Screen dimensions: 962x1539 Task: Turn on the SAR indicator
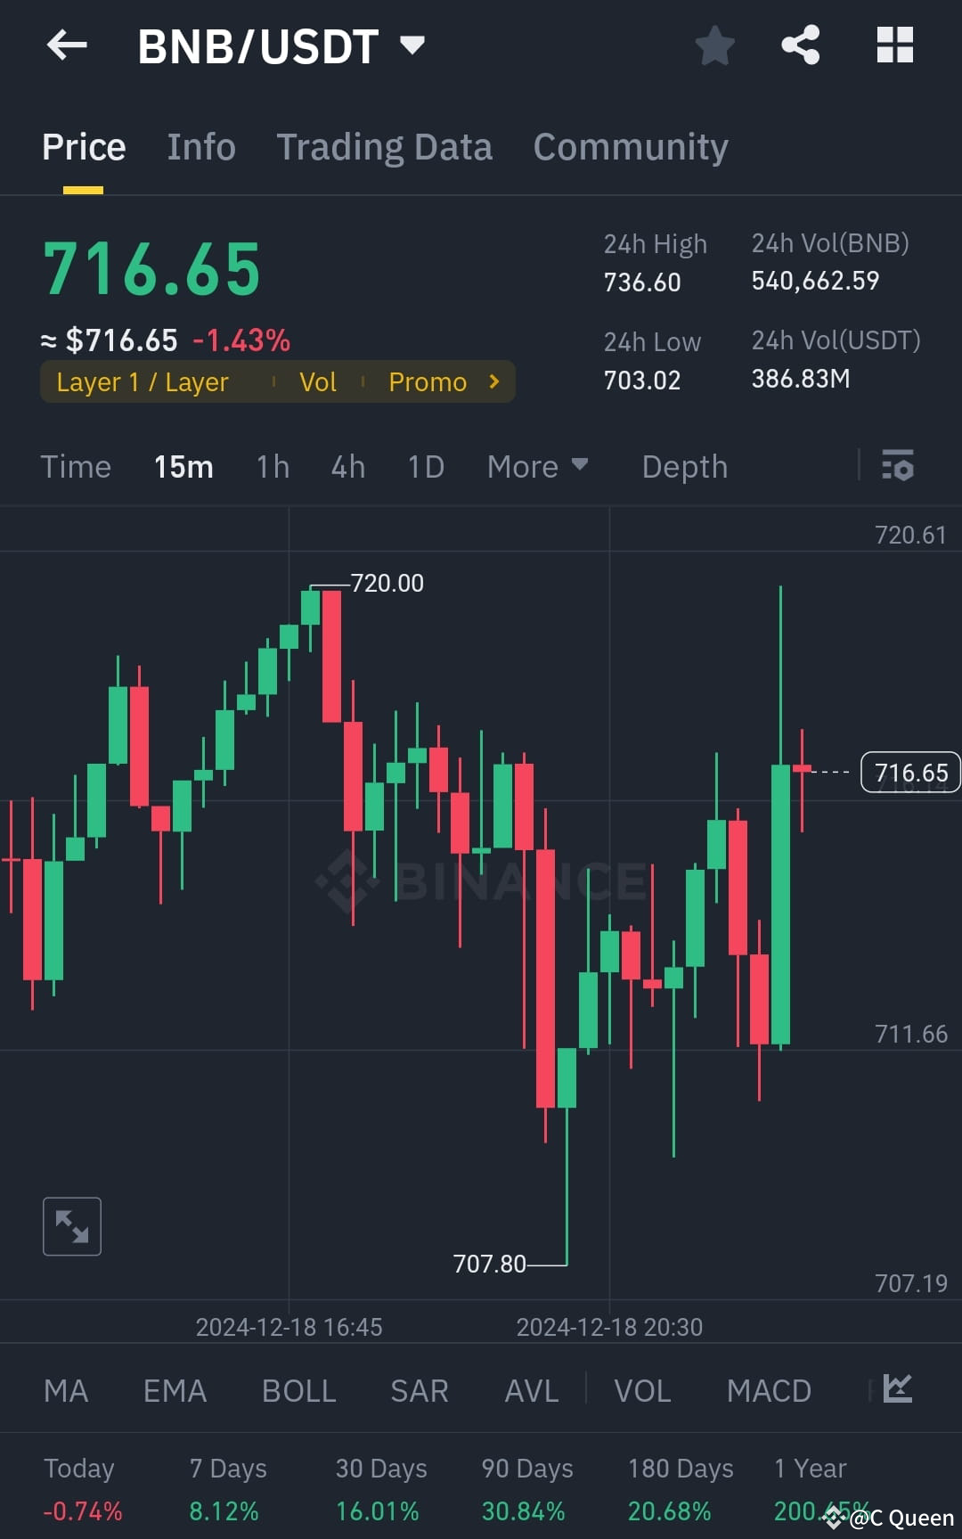(x=419, y=1390)
